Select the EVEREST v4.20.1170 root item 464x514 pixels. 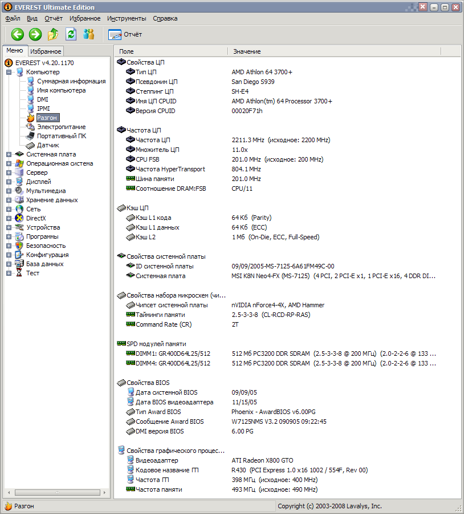tap(44, 63)
